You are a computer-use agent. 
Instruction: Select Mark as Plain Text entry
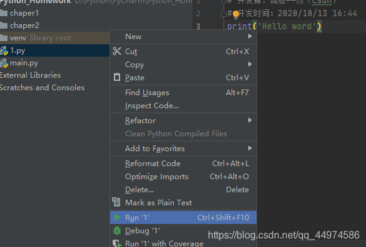click(x=183, y=202)
